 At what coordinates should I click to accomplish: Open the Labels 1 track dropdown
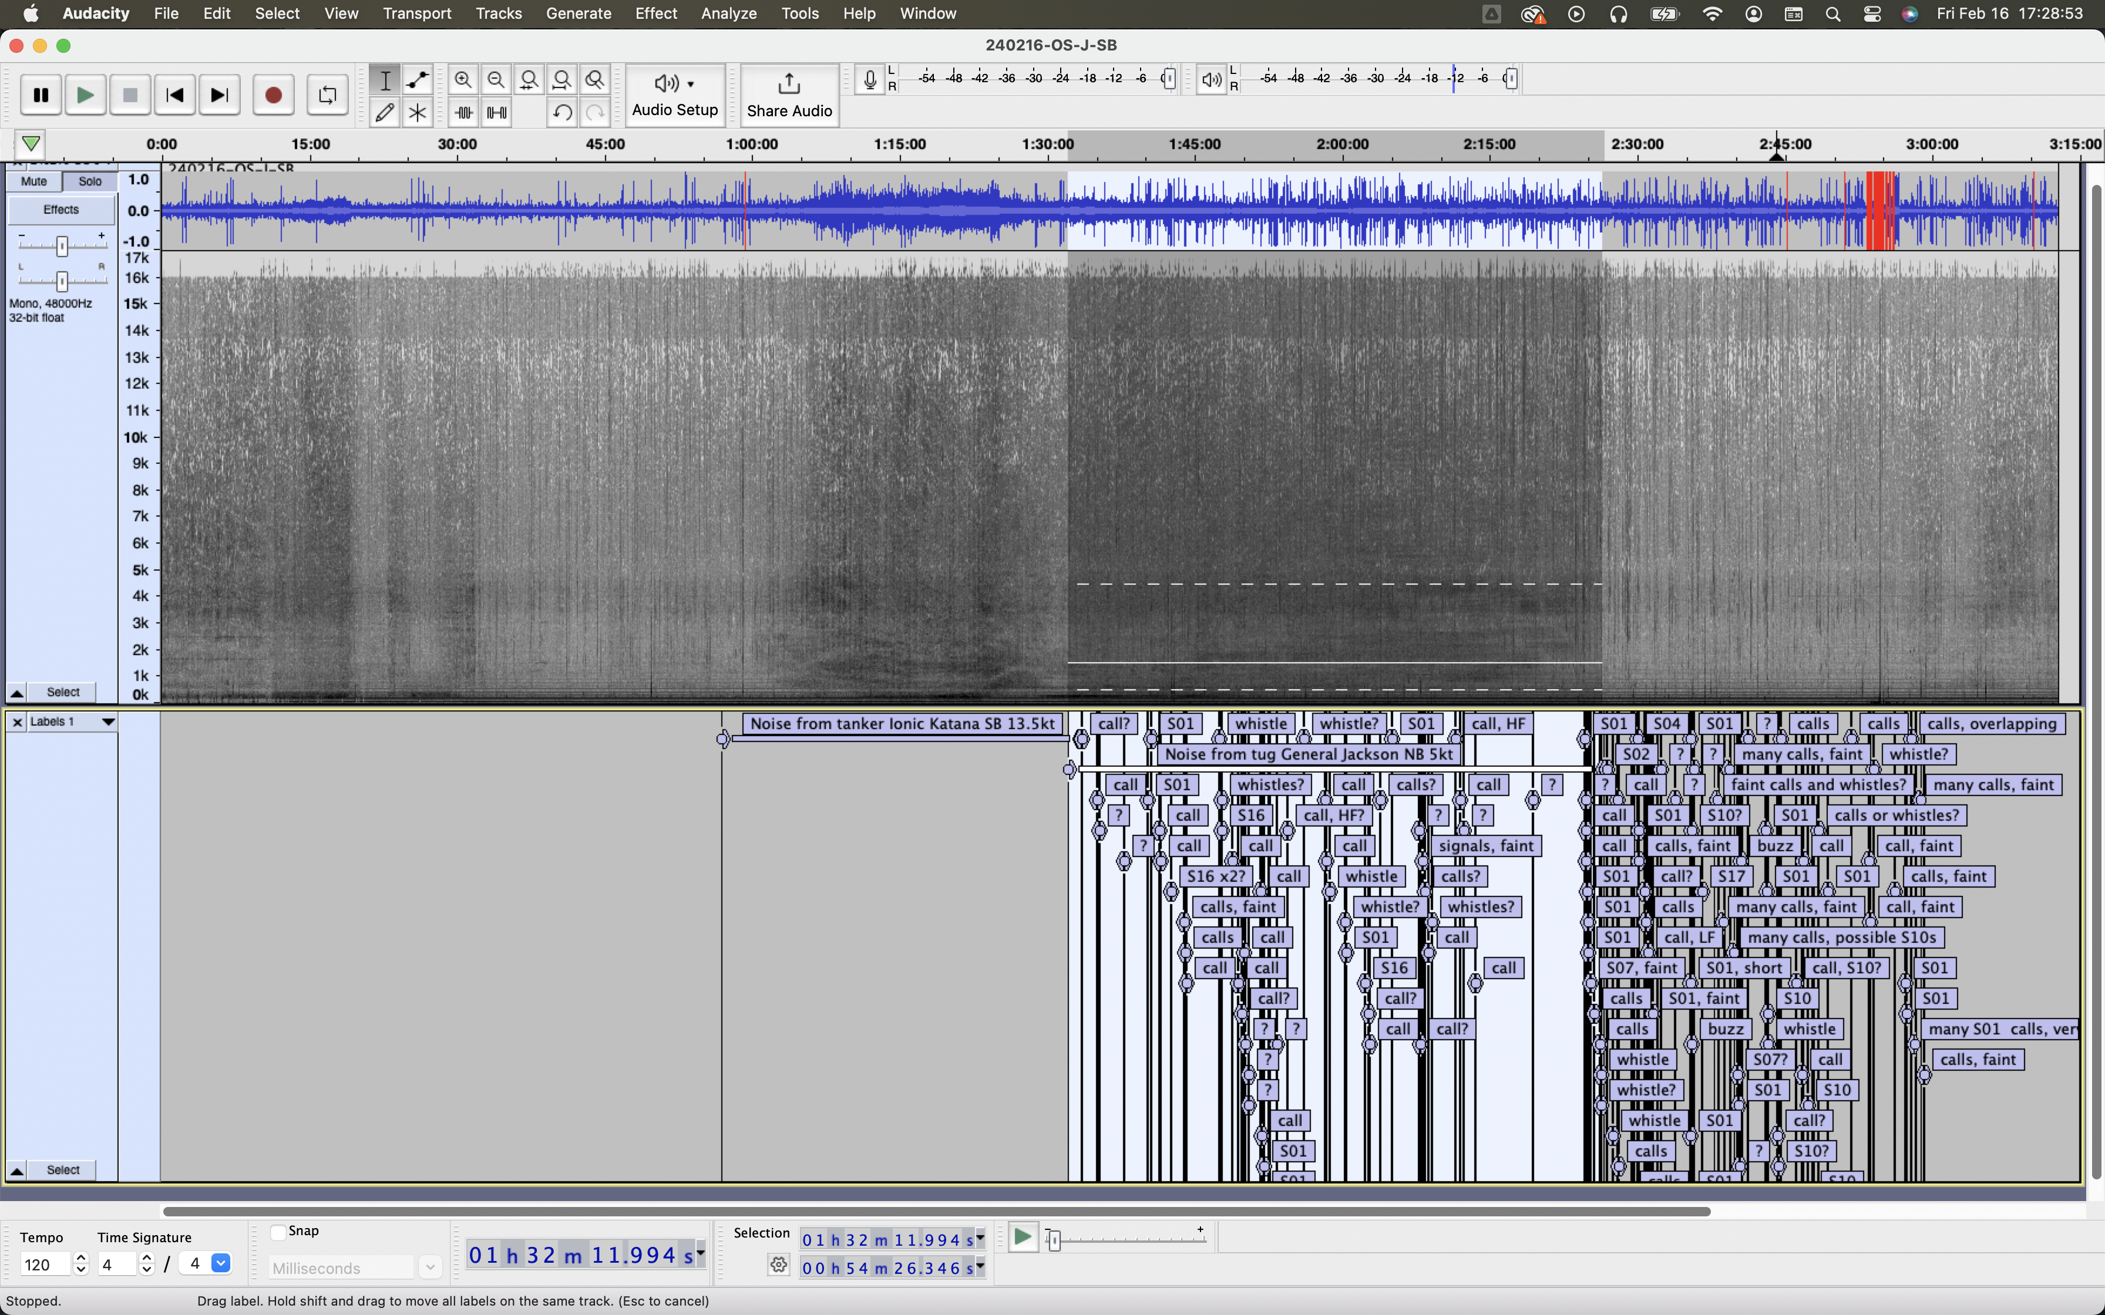[x=108, y=722]
